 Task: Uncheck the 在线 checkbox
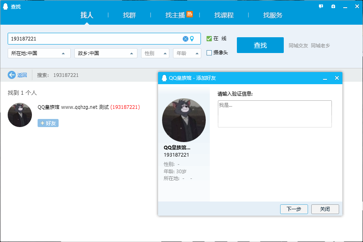click(209, 38)
